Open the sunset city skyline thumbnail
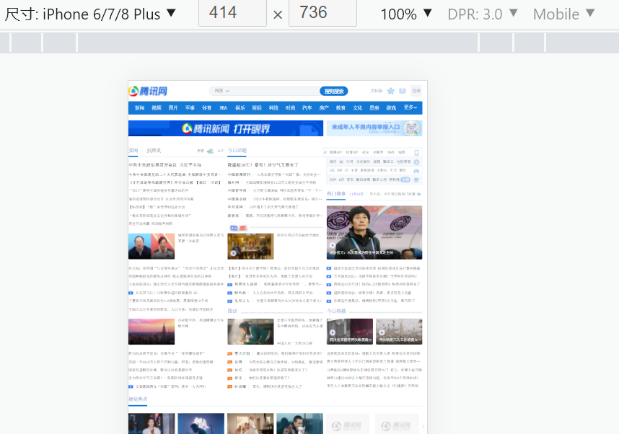Viewport: 619px width, 434px height. click(x=152, y=332)
